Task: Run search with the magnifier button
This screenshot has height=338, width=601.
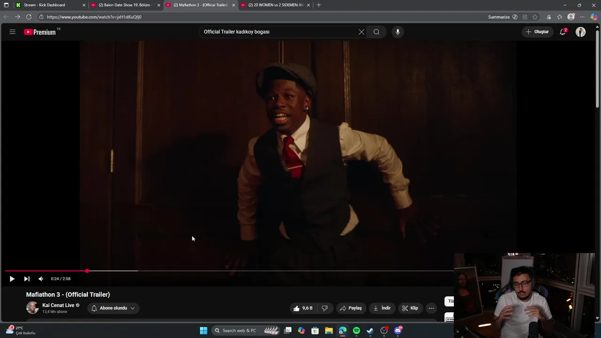Action: click(x=377, y=32)
